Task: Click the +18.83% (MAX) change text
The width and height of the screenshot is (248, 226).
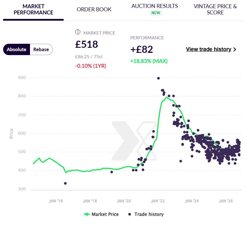Action: (x=149, y=61)
